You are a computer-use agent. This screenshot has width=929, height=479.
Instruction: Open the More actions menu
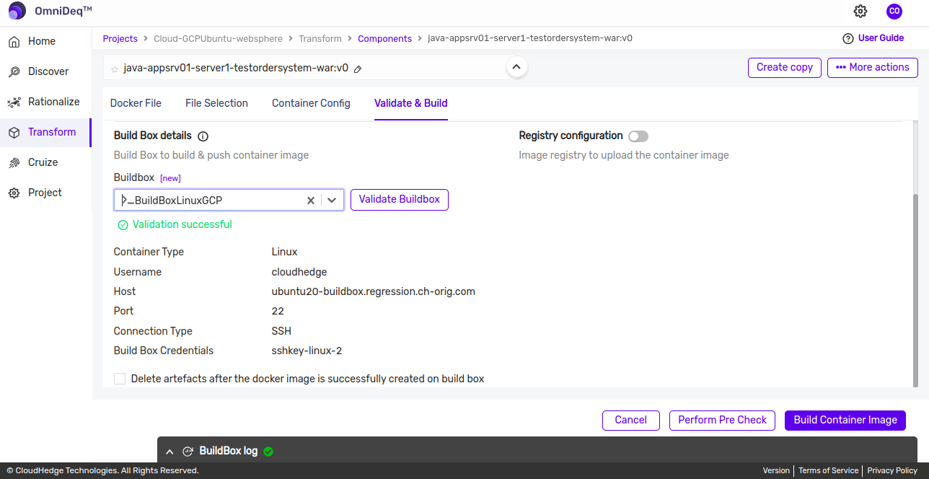pyautogui.click(x=873, y=68)
